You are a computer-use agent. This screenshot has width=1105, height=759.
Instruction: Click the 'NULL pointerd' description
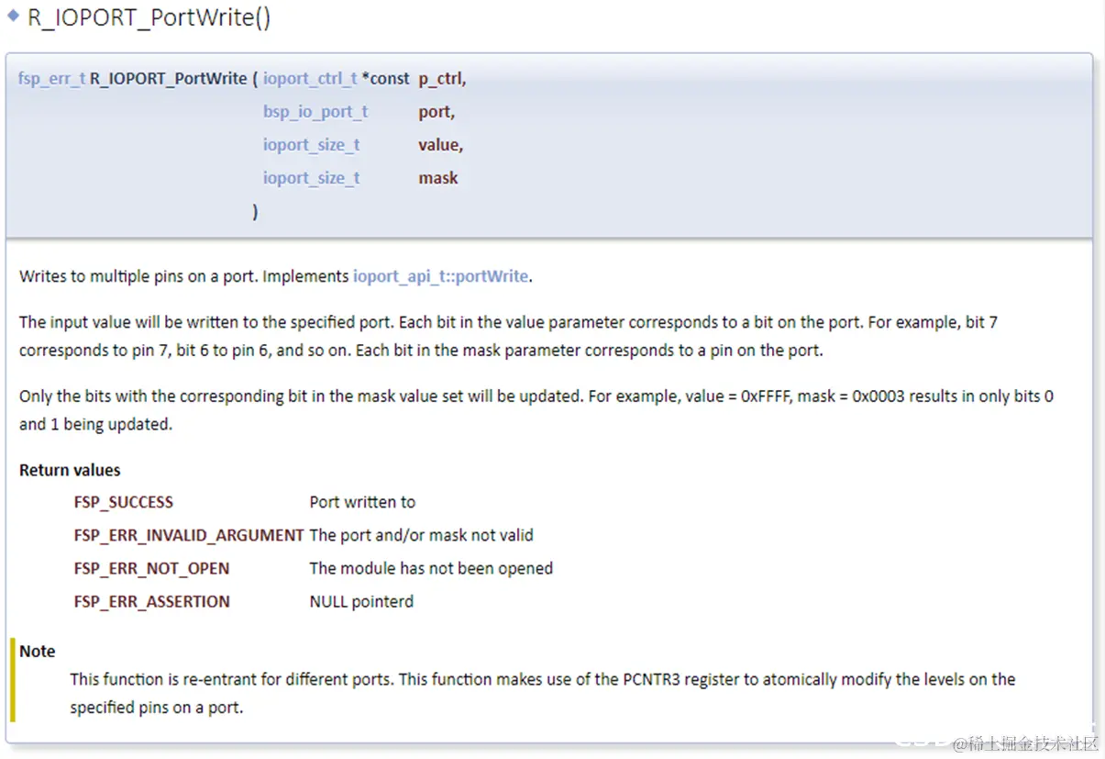click(361, 601)
